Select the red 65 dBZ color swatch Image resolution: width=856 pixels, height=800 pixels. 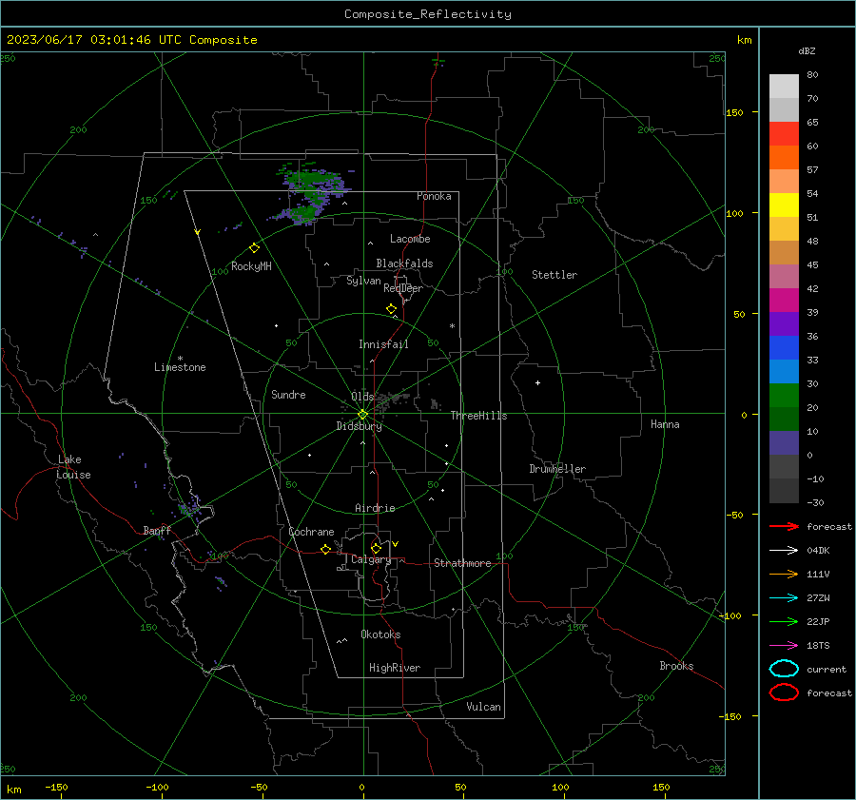(784, 133)
